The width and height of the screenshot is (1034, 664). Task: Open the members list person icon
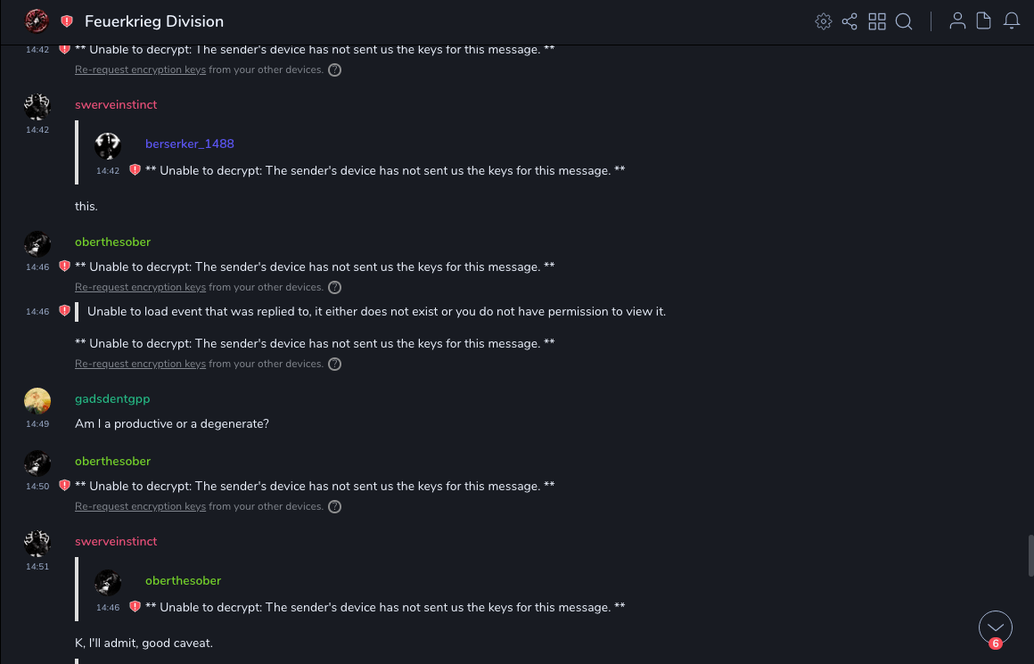click(x=957, y=21)
